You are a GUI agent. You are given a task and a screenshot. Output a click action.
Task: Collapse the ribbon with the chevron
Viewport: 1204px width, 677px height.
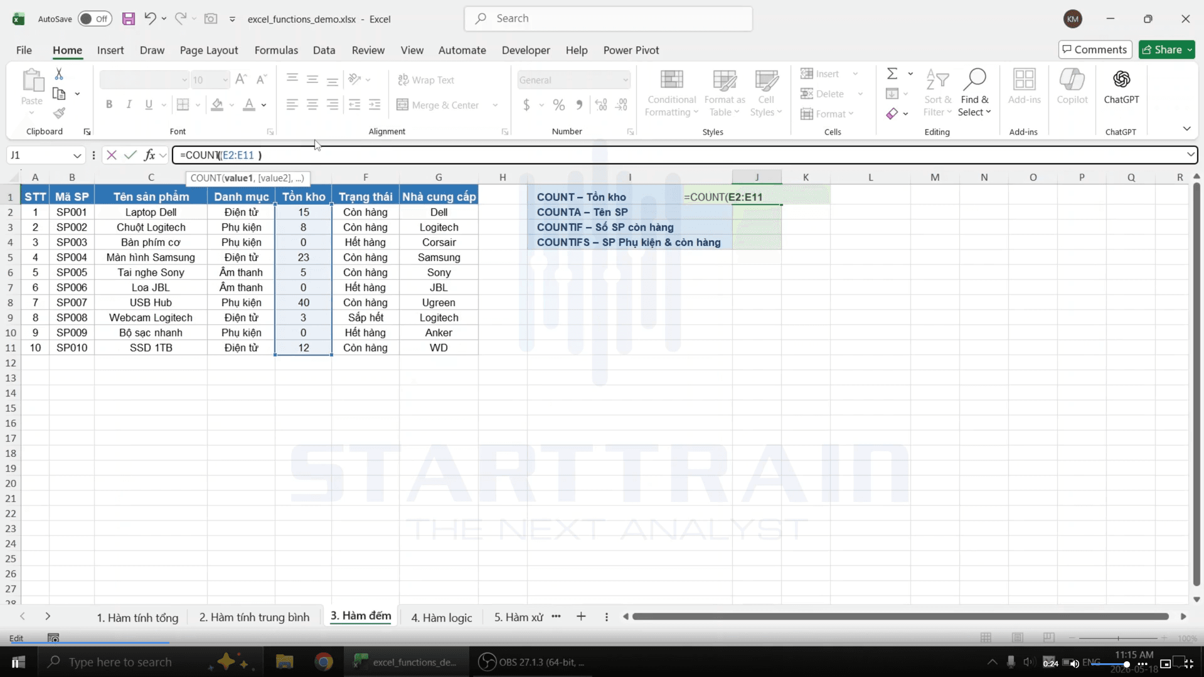pyautogui.click(x=1186, y=129)
